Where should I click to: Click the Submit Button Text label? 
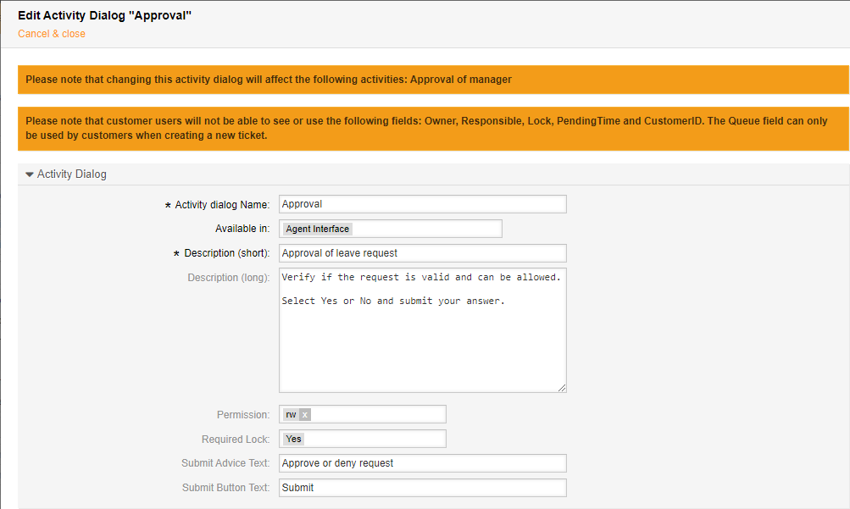click(225, 488)
